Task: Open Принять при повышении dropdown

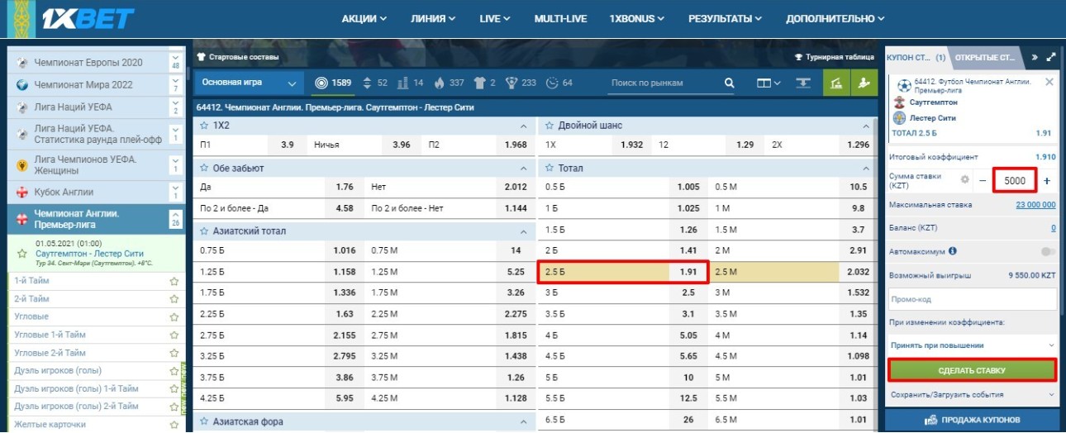Action: pos(972,345)
